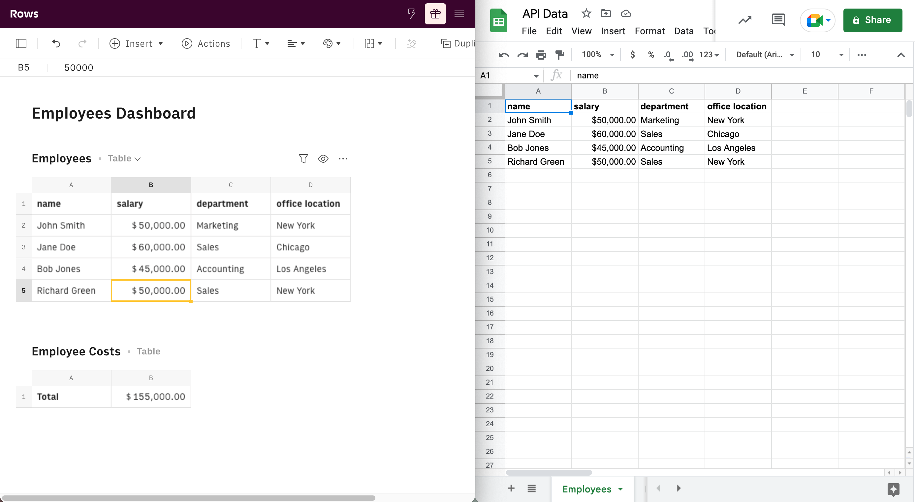Open the Data menu in Sheets
The height and width of the screenshot is (502, 915).
click(684, 31)
